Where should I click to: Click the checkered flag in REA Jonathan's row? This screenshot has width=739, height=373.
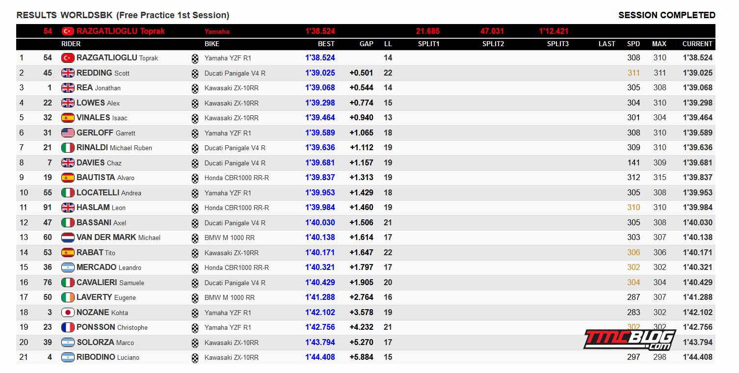(195, 88)
